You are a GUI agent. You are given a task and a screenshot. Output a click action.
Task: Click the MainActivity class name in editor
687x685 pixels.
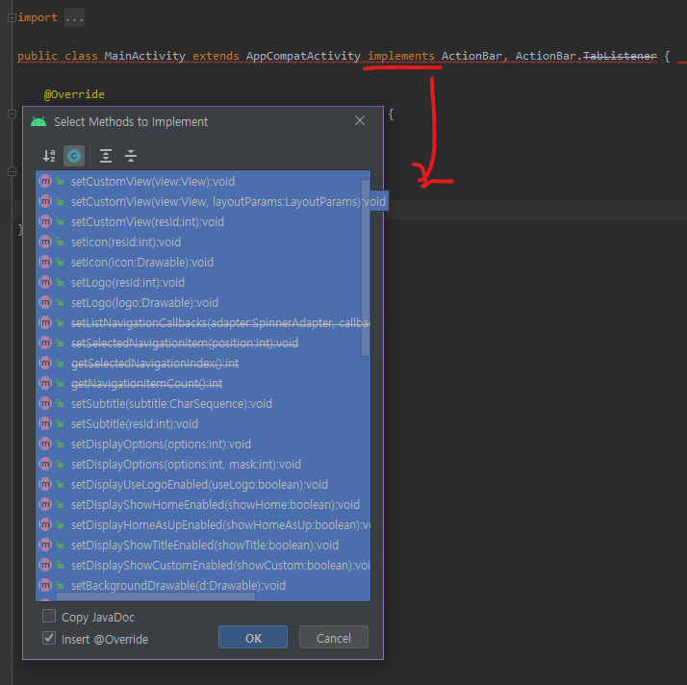point(144,56)
